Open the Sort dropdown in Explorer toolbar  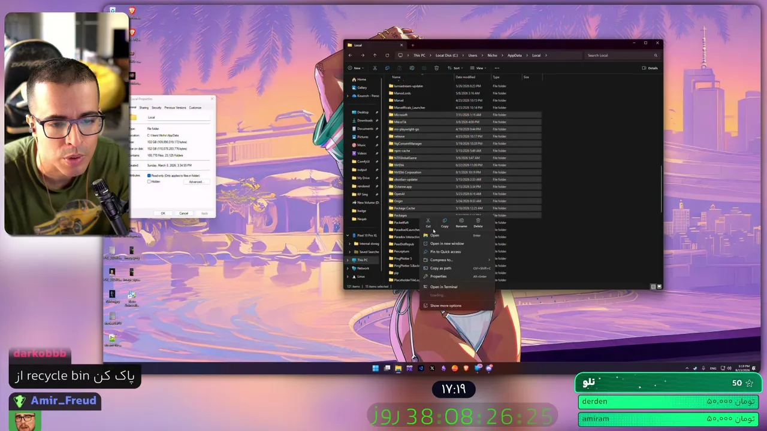[x=456, y=68]
